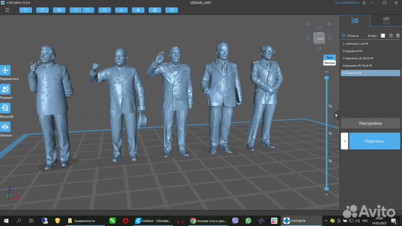Toggle the select-all objects checkbox
The width and height of the screenshot is (402, 226).
point(382,35)
